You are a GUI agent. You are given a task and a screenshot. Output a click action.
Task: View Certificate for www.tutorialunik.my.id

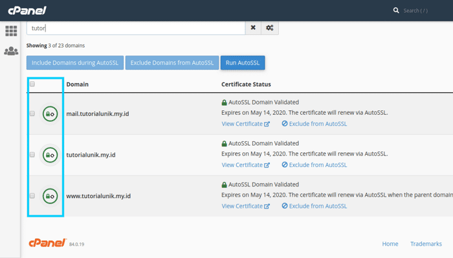coord(245,206)
